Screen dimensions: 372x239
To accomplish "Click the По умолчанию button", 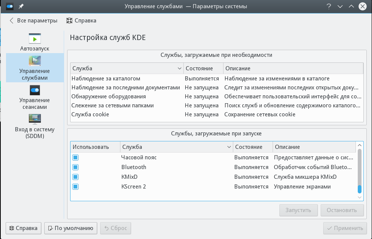I will point(70,228).
